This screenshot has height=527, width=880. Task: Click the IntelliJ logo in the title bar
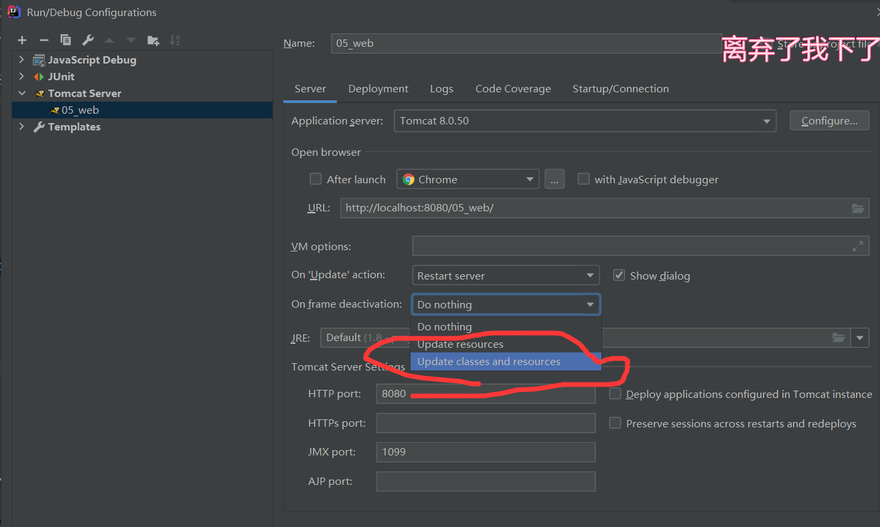click(x=13, y=11)
